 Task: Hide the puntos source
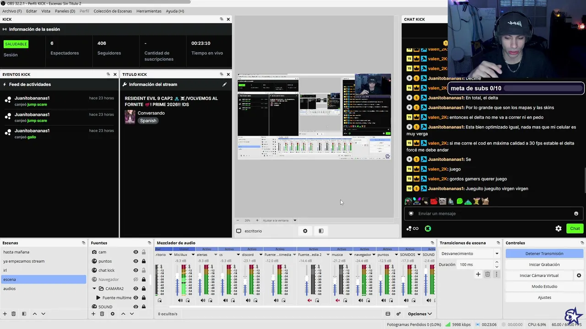pos(136,261)
